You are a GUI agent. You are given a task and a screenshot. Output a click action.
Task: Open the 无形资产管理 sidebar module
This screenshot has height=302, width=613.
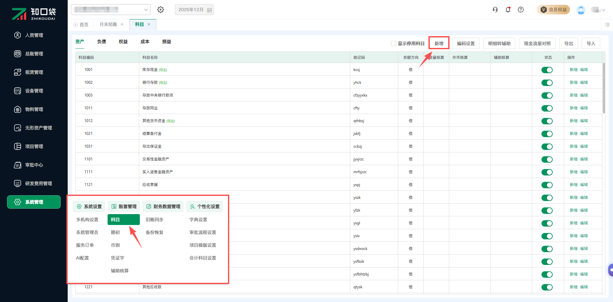click(x=34, y=128)
